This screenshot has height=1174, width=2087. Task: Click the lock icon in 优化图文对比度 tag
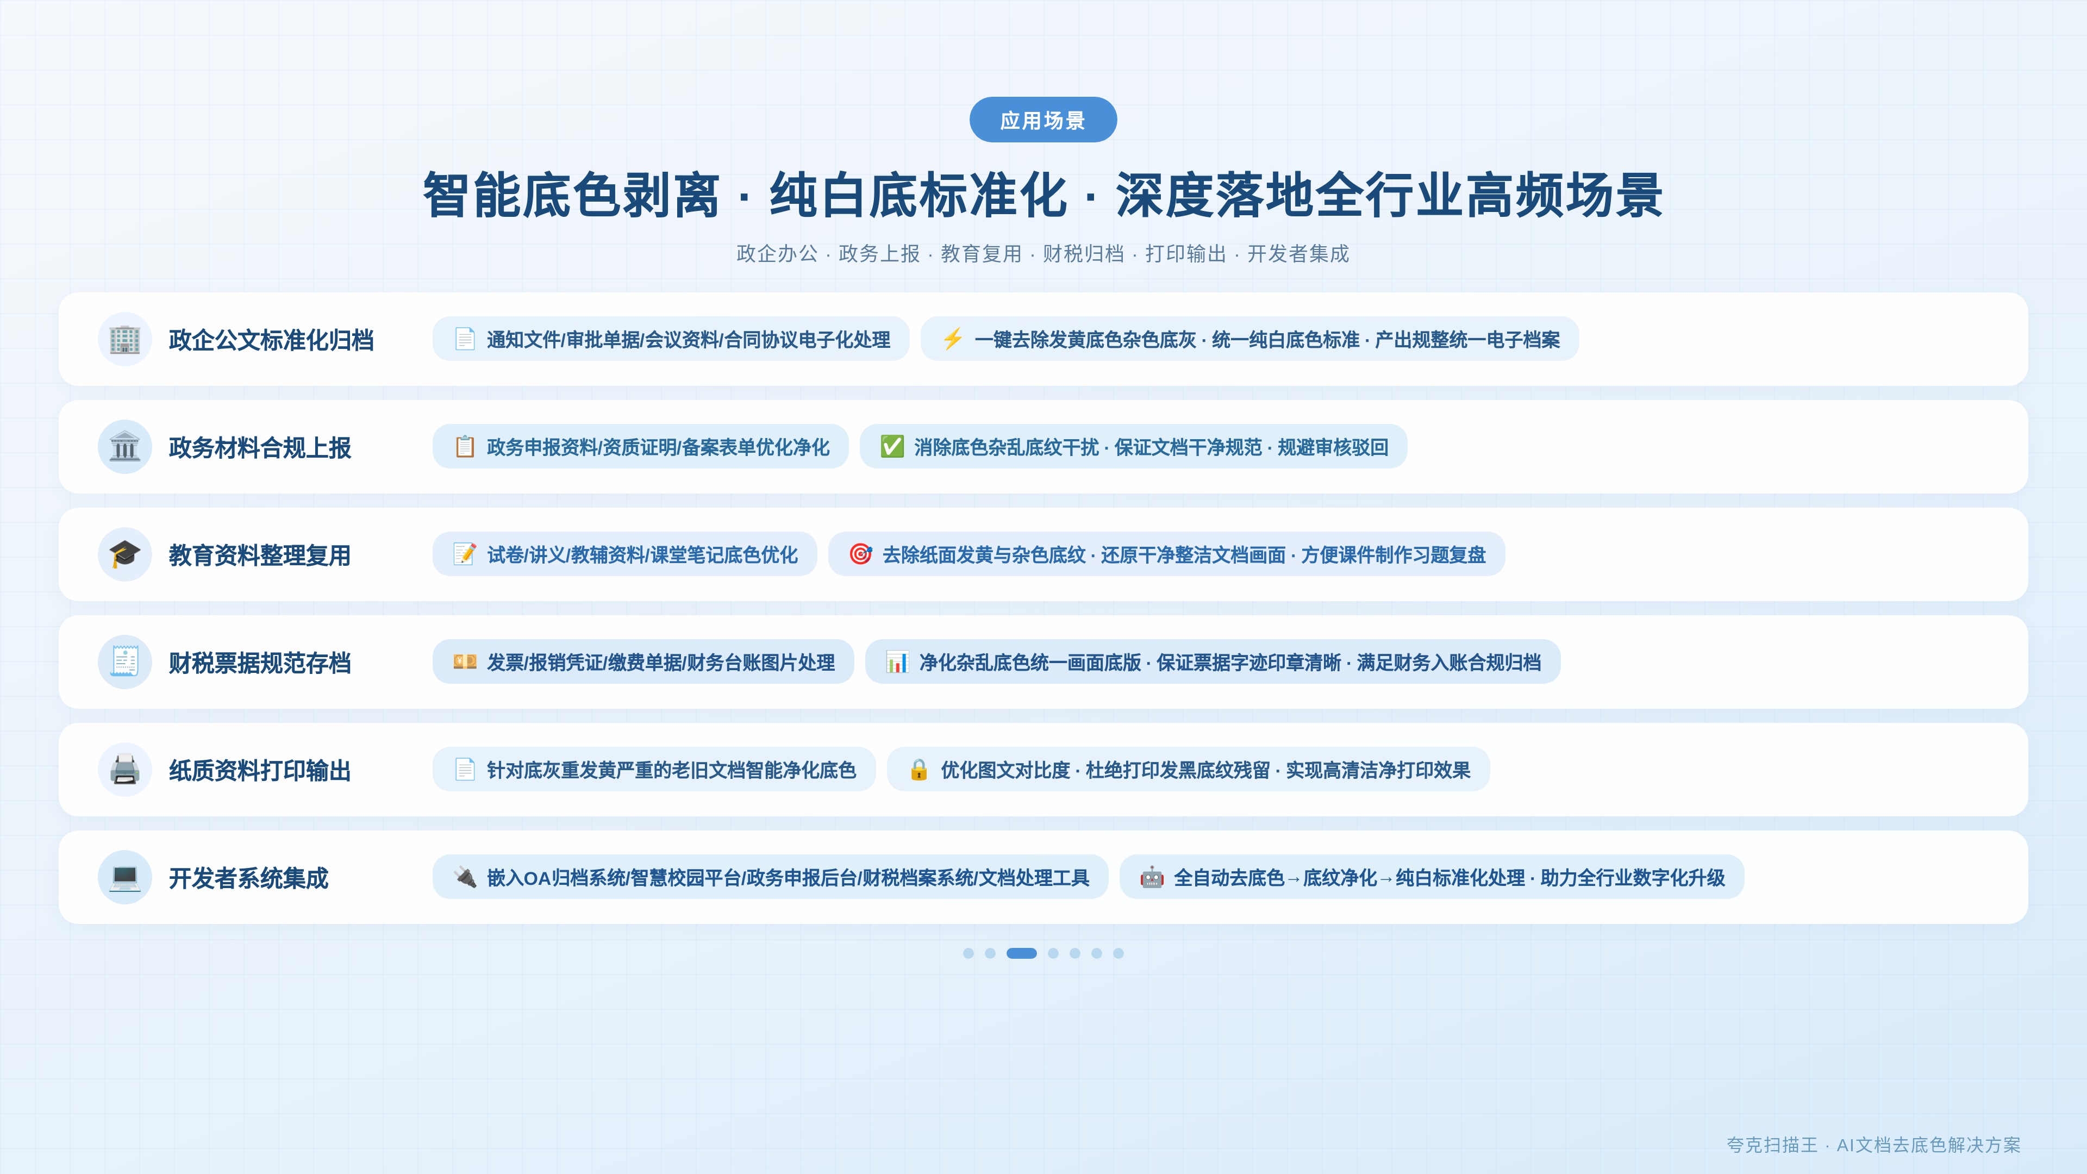[918, 769]
